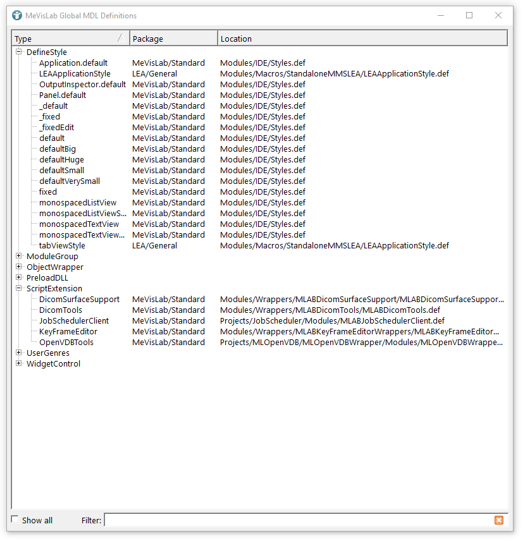Enable the Show all checkbox

tap(15, 520)
